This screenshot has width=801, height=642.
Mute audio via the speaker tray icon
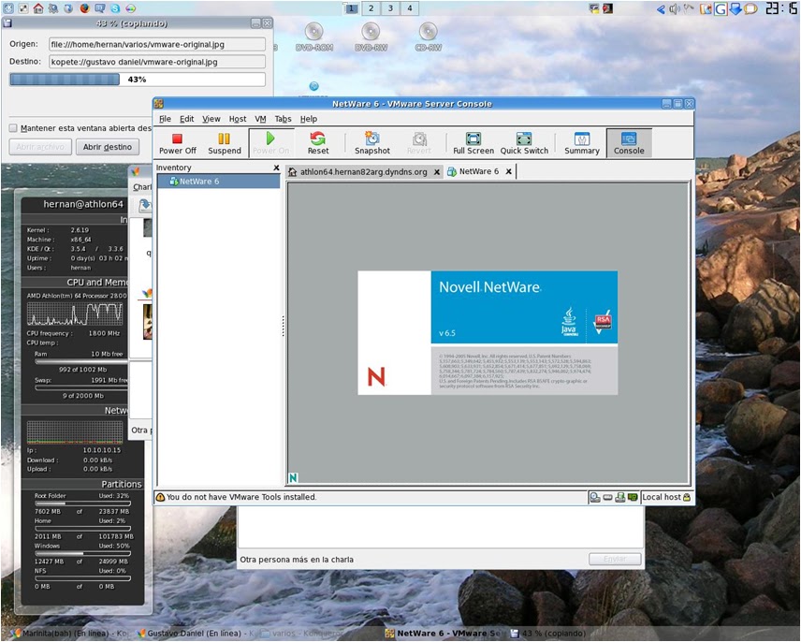[x=674, y=8]
